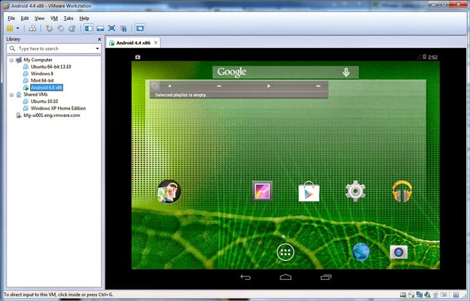Open the Android app drawer
This screenshot has height=301, width=470.
click(x=286, y=252)
